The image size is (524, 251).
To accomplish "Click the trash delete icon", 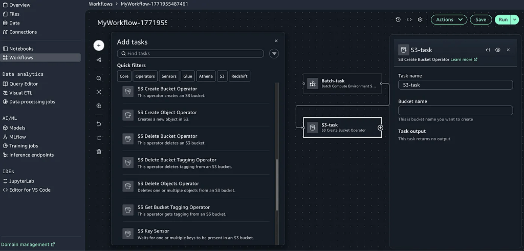I will point(99,152).
